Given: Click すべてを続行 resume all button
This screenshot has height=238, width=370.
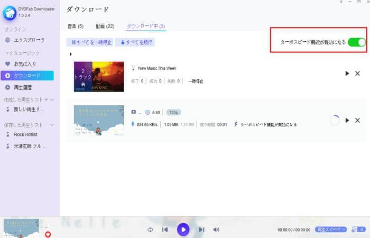Looking at the screenshot, I should (x=136, y=42).
